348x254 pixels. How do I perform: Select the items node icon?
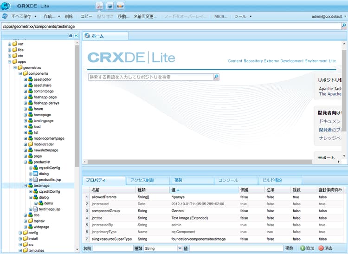[41, 203]
